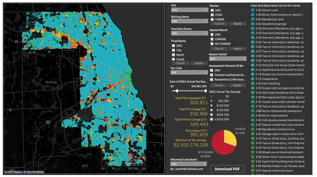The width and height of the screenshot is (317, 177).
Task: Click the $200,000 size legend circle
Action: pyautogui.click(x=211, y=115)
